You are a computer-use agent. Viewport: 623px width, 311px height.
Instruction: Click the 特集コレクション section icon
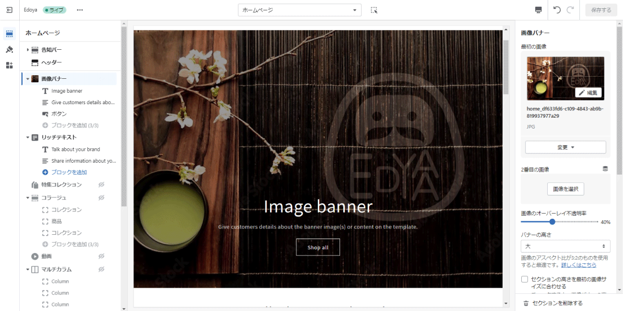(35, 185)
